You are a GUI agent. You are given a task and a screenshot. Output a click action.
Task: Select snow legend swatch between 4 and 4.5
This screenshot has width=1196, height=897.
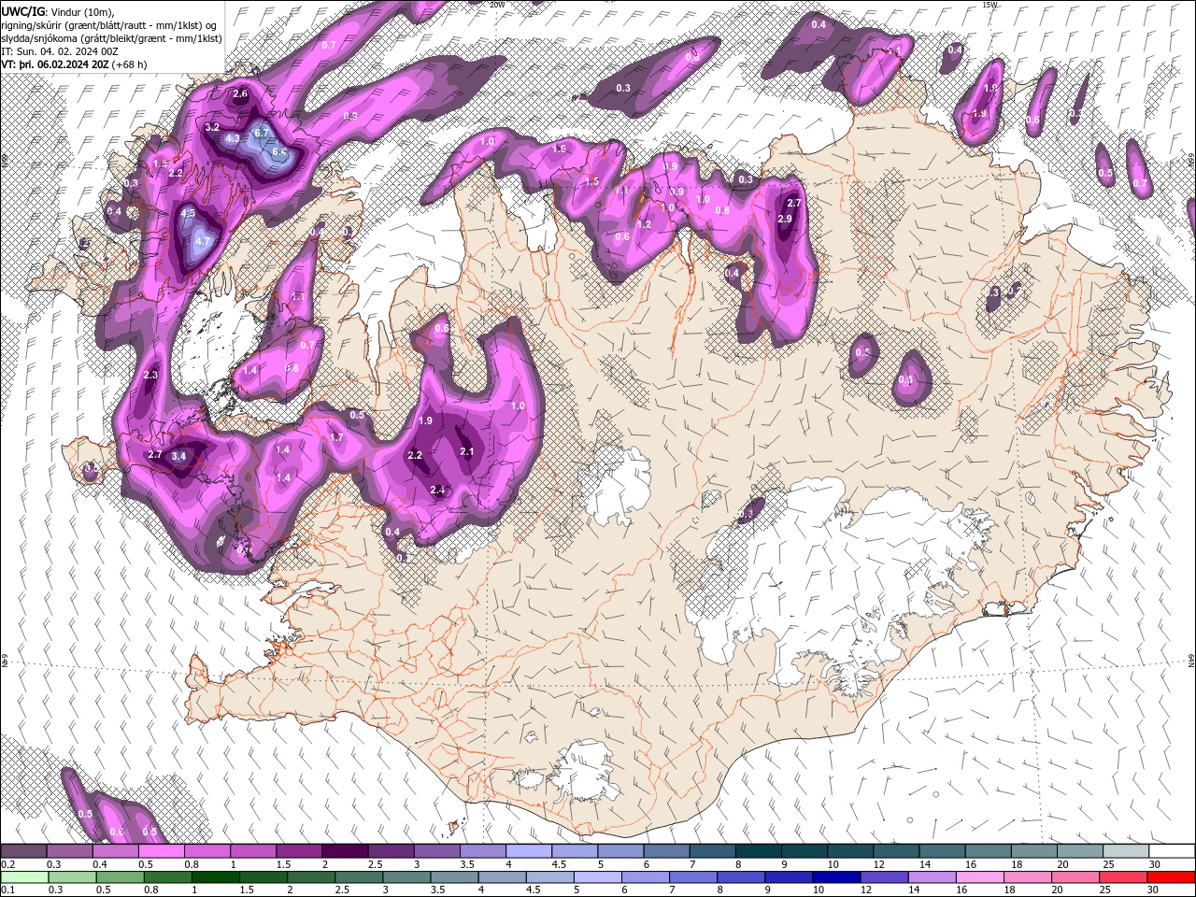point(527,851)
